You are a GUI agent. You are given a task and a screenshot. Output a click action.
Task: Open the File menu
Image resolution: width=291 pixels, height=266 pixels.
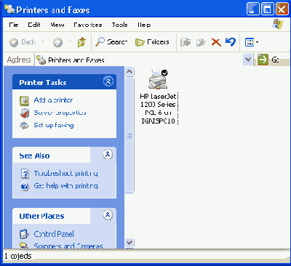click(x=14, y=25)
